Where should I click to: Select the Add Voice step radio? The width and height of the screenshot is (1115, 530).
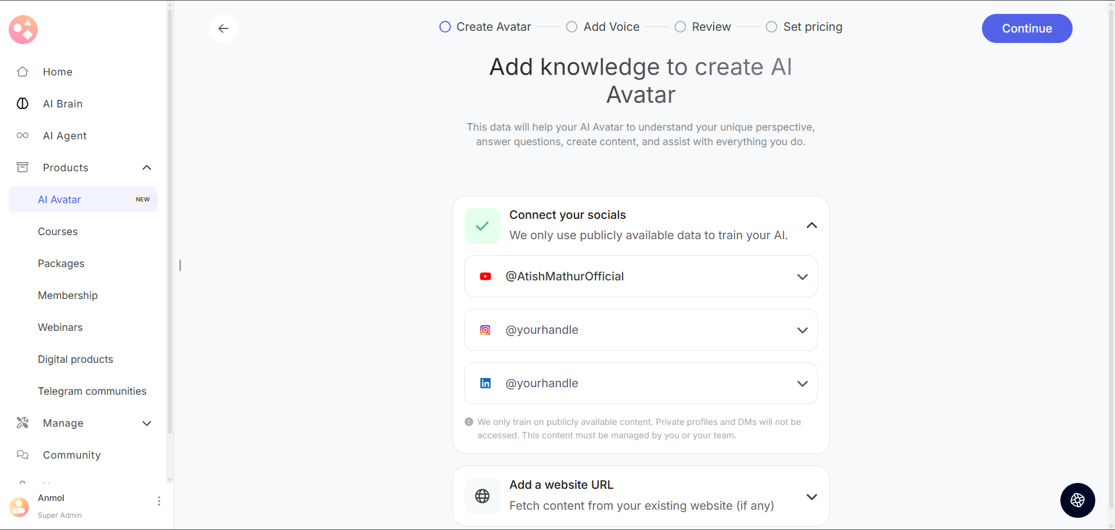[572, 27]
